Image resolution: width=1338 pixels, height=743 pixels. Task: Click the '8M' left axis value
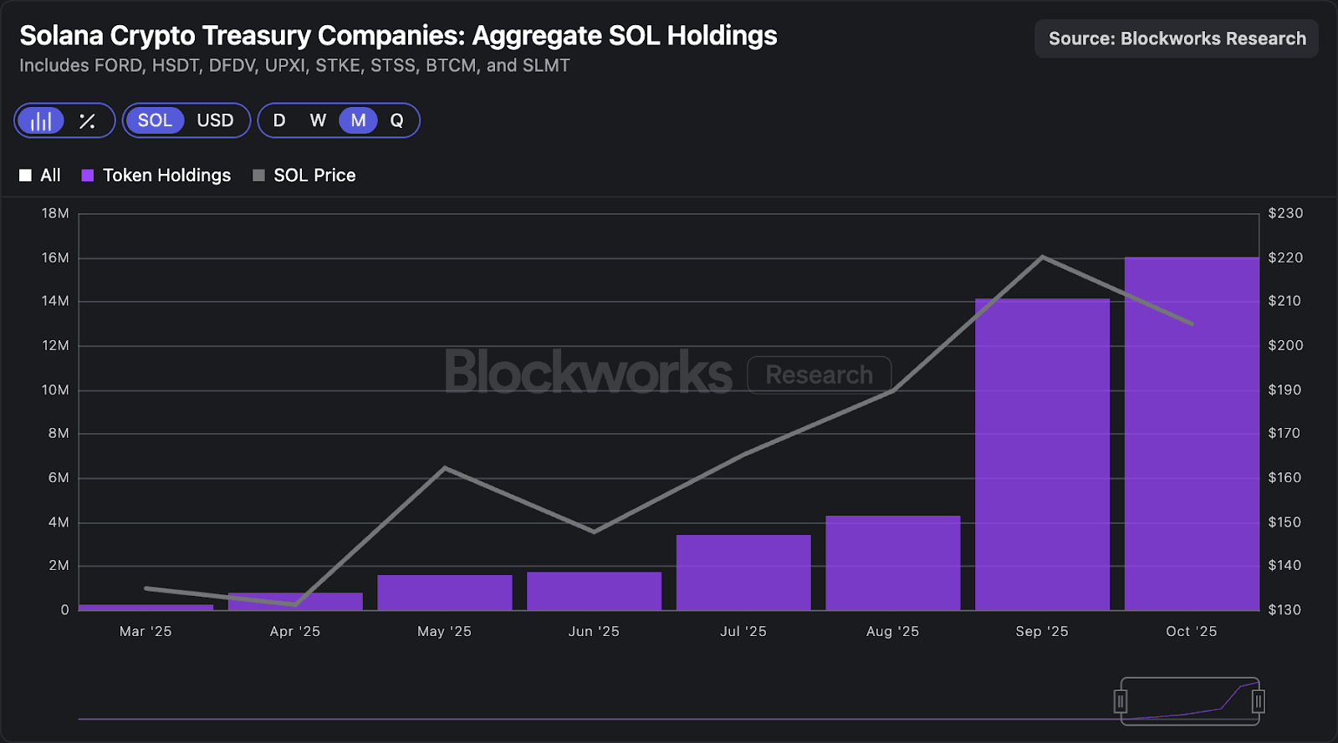59,434
